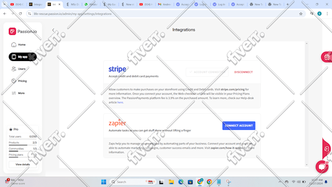Image resolution: width=332 pixels, height=187 pixels.
Task: Switch to the 'New st' browser tab
Action: click(128, 4)
